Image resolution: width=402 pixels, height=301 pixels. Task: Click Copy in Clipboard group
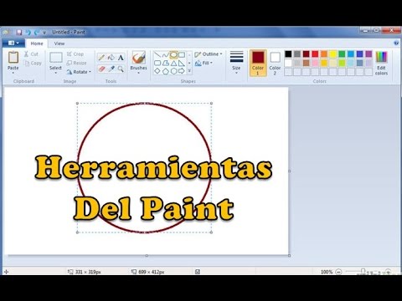click(33, 64)
